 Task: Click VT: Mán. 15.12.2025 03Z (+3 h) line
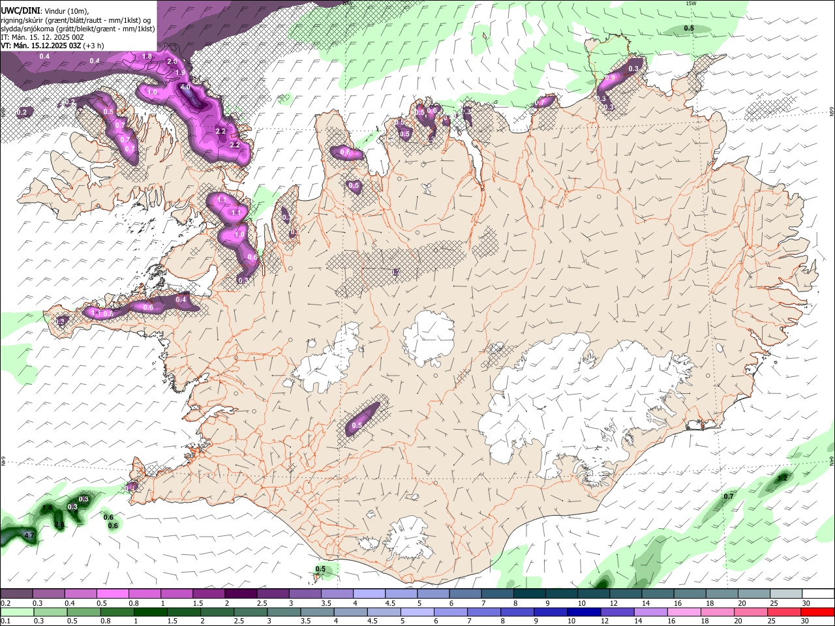pyautogui.click(x=52, y=46)
